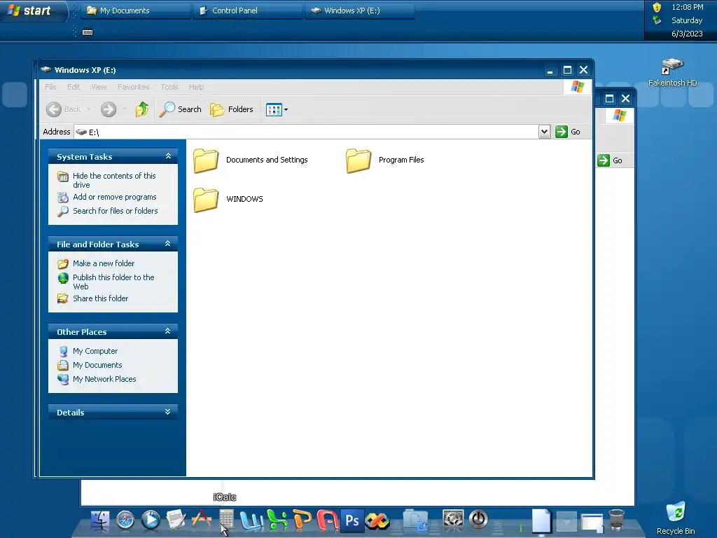Open the Edit menu

point(73,87)
